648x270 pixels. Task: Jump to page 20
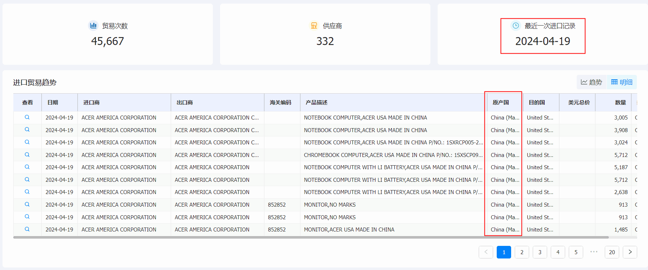tap(612, 252)
